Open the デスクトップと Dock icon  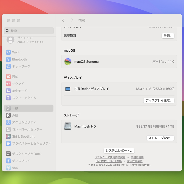coord(8,154)
